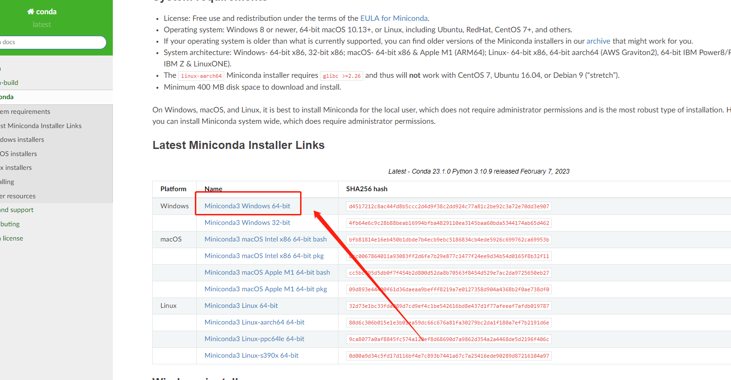The height and width of the screenshot is (380, 731).
Task: Click the 'SHA256 hash' table column header
Action: coord(367,189)
